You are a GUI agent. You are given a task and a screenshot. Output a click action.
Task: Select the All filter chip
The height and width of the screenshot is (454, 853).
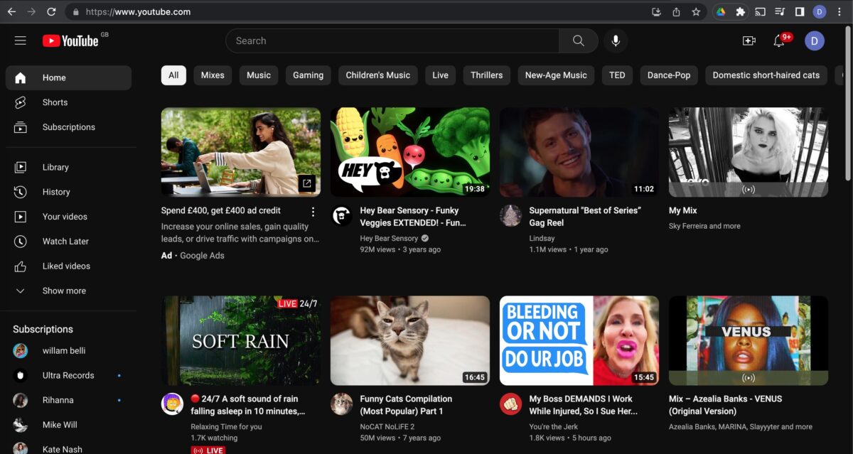point(173,75)
